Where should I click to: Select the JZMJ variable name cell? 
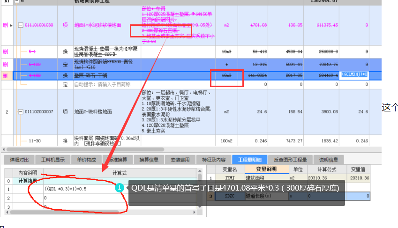coord(230,178)
